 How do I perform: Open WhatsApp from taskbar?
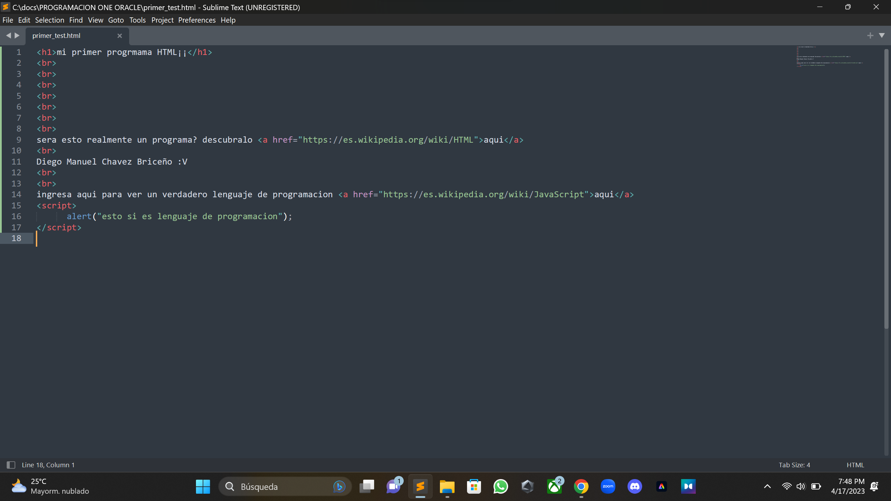[500, 486]
